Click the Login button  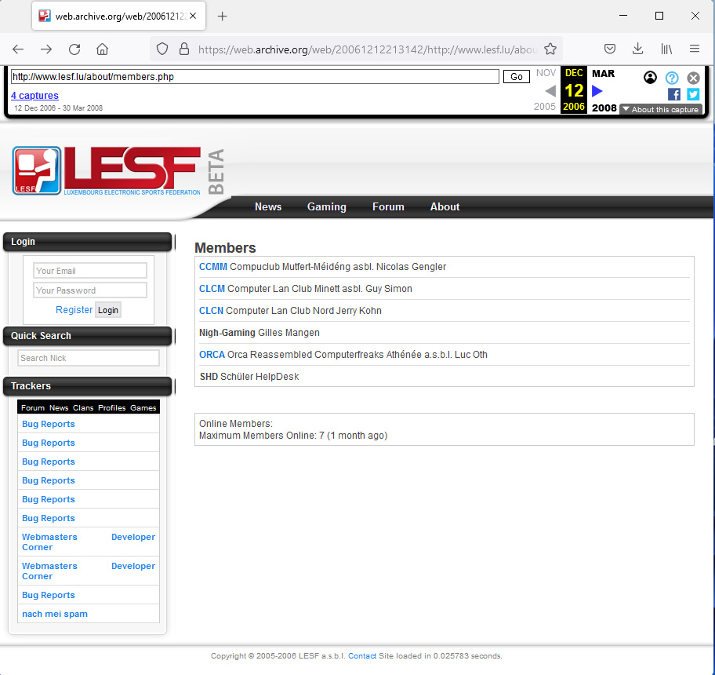(x=108, y=310)
